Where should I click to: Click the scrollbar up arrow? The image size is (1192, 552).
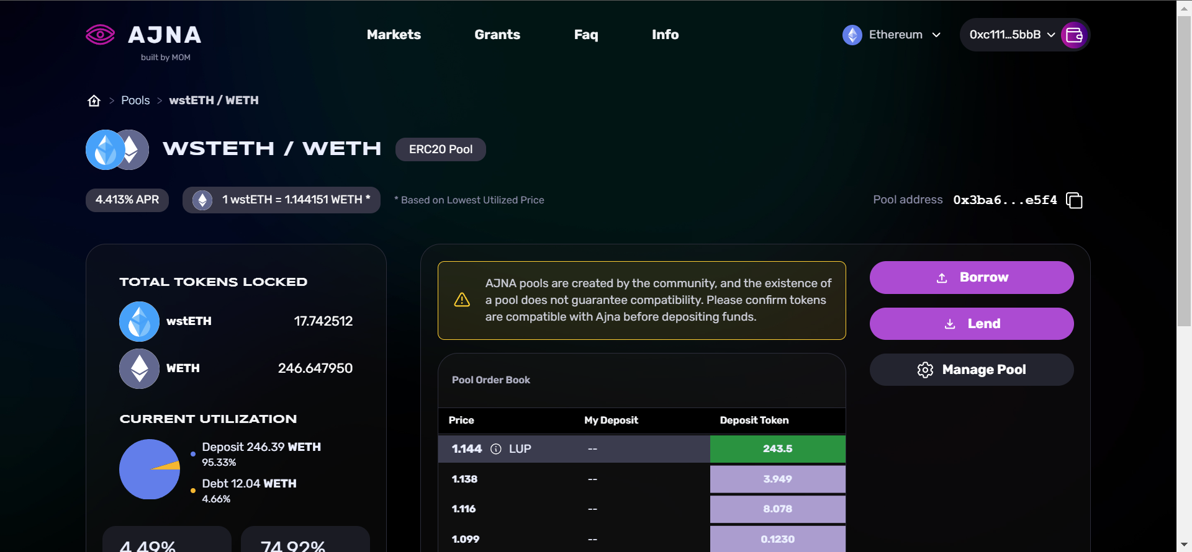click(x=1185, y=7)
